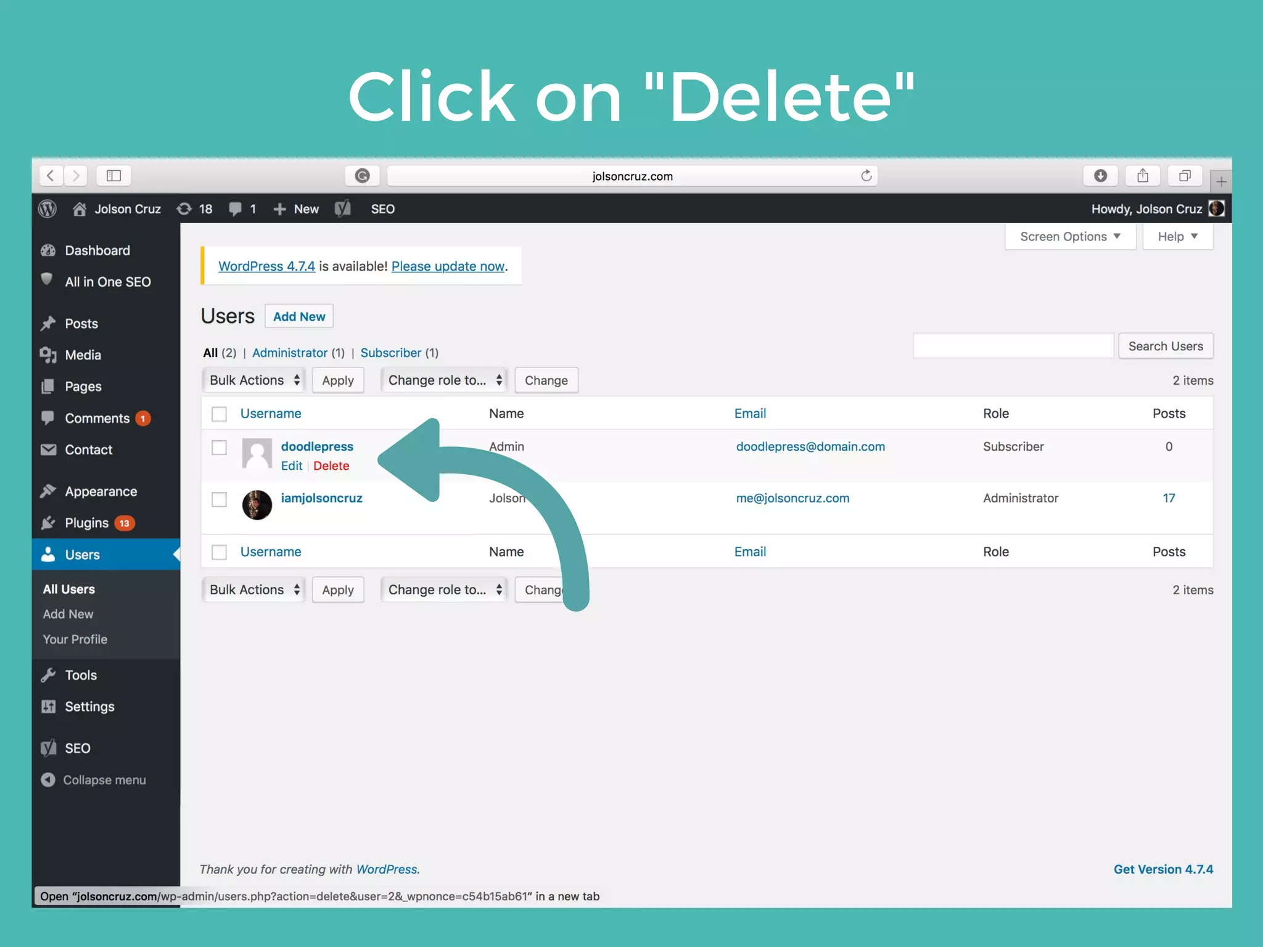The width and height of the screenshot is (1263, 947).
Task: Open the Pages menu
Action: click(83, 387)
